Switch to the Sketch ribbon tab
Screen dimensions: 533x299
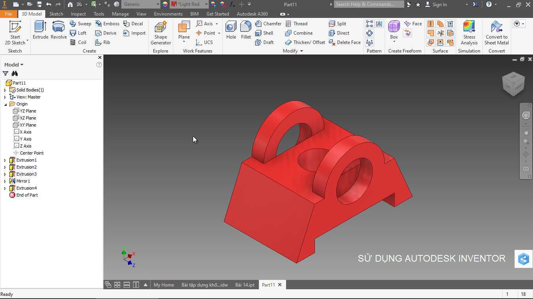56,14
